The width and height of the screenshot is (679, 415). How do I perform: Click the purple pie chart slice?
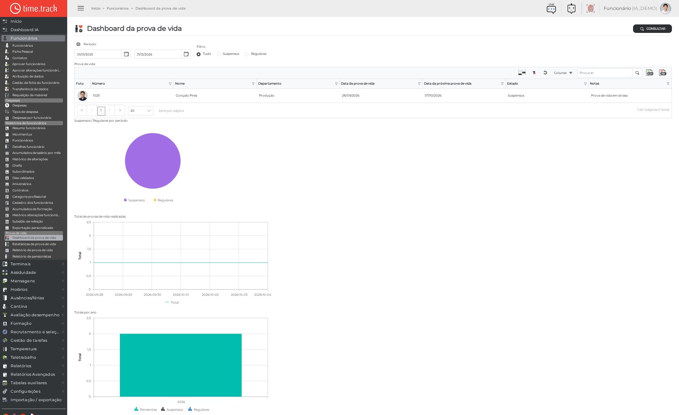[153, 161]
